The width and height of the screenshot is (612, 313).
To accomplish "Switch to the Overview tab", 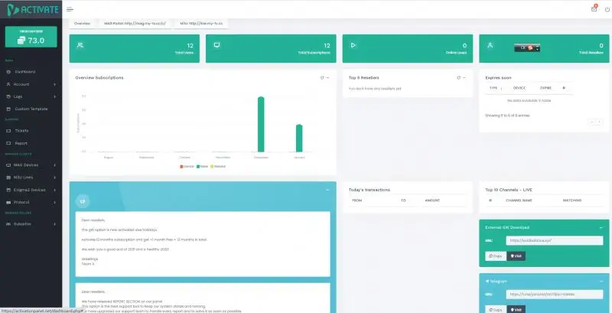I will point(82,24).
